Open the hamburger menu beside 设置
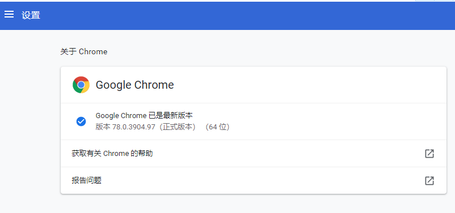The height and width of the screenshot is (213, 455). click(9, 14)
